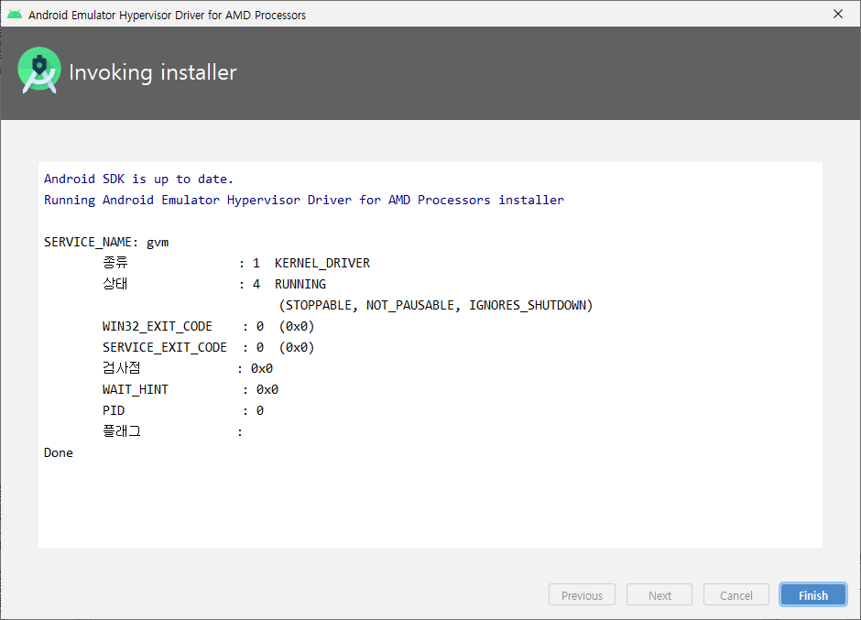Click the window title text in title bar
Viewport: 861px width, 620px height.
[167, 15]
